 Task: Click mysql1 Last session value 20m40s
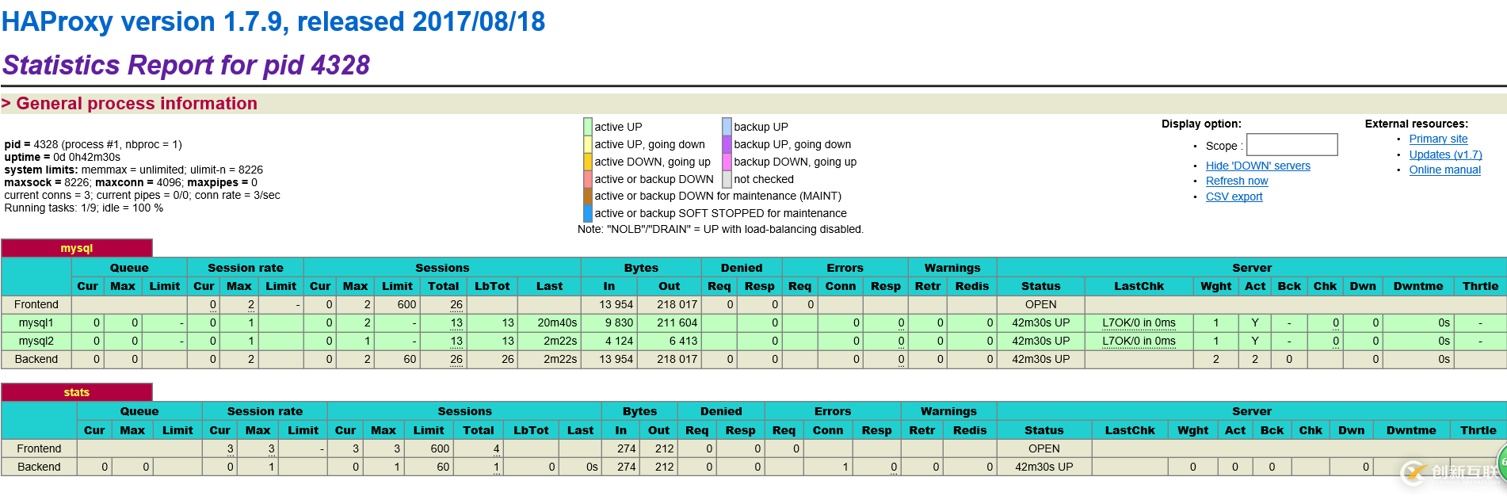tap(557, 322)
